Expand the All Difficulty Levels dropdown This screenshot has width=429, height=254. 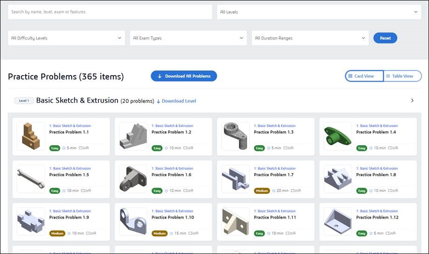click(66, 38)
